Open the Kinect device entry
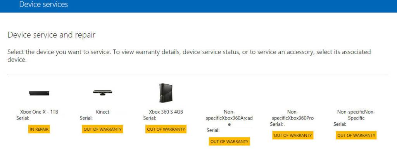397x154 pixels. click(102, 112)
